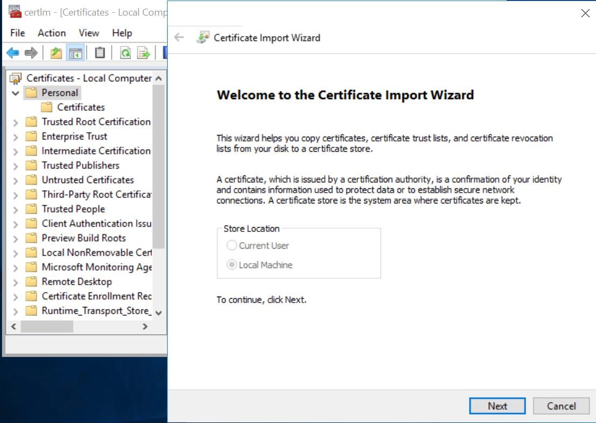Select the Current User radio button
The image size is (596, 423).
click(232, 245)
